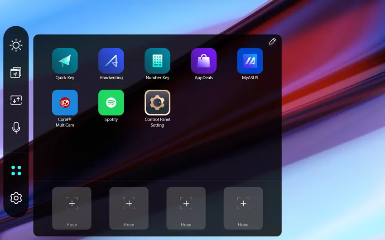Image resolution: width=385 pixels, height=240 pixels.
Task: Click the fourth Нове add tile
Action: [243, 208]
